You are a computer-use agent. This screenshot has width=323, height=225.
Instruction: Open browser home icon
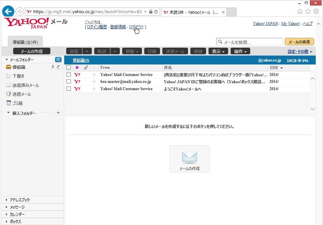point(300,11)
